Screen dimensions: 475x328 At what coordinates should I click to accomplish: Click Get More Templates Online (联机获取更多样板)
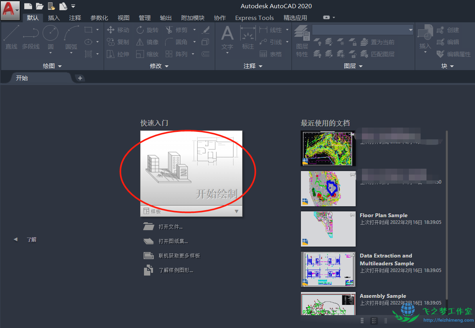(179, 256)
